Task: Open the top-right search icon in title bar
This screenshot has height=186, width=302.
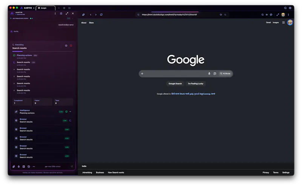Action: coord(285,8)
